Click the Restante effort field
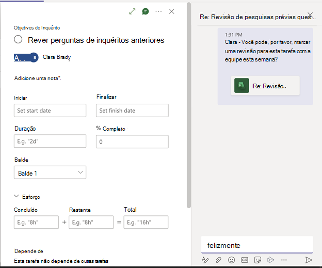 click(91, 222)
